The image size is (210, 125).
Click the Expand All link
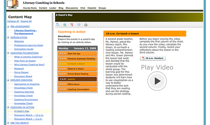pos(26,21)
